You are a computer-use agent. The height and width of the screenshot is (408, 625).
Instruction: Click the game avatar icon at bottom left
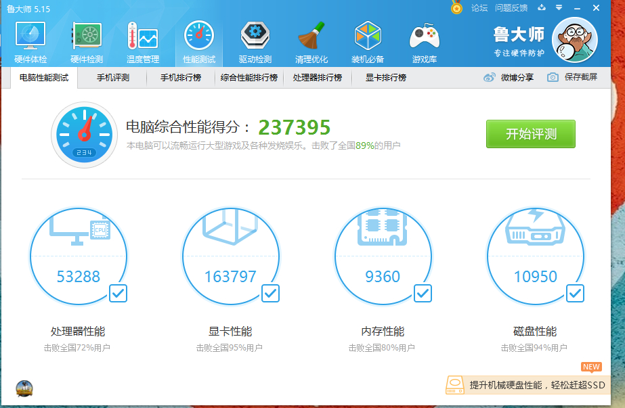(x=24, y=388)
